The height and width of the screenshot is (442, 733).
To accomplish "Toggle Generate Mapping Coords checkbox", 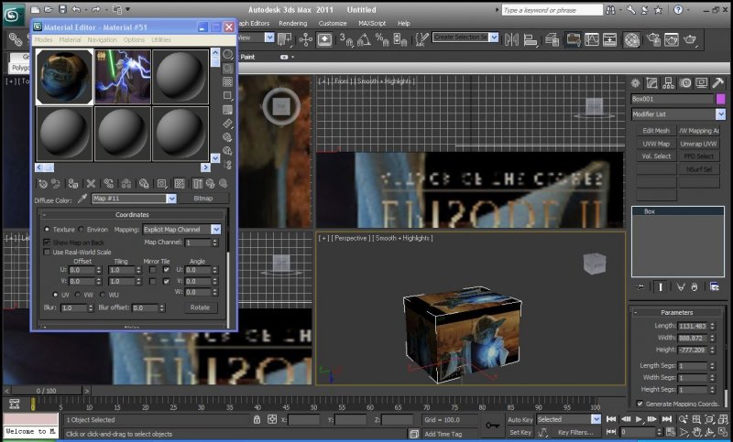I will [640, 404].
